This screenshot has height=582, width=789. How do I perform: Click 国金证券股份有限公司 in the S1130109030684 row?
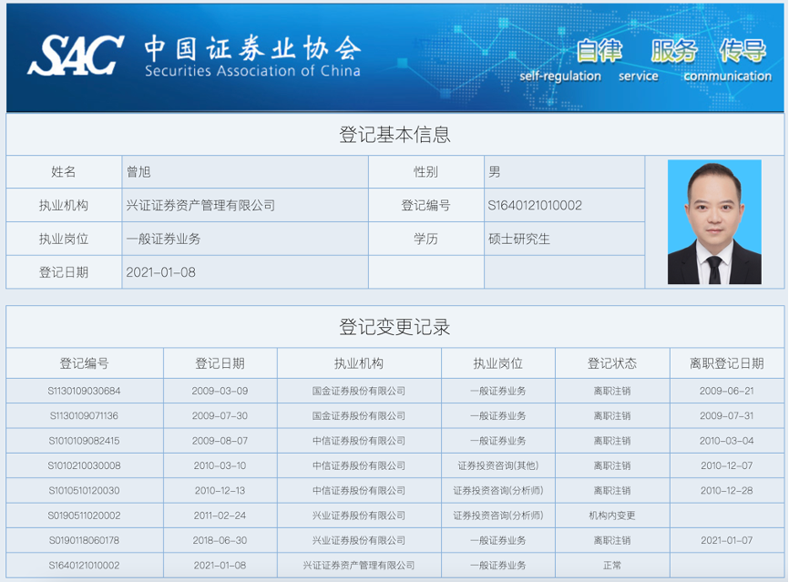[359, 391]
